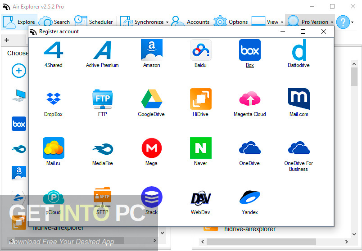Click the View toolbar button

(x=265, y=22)
